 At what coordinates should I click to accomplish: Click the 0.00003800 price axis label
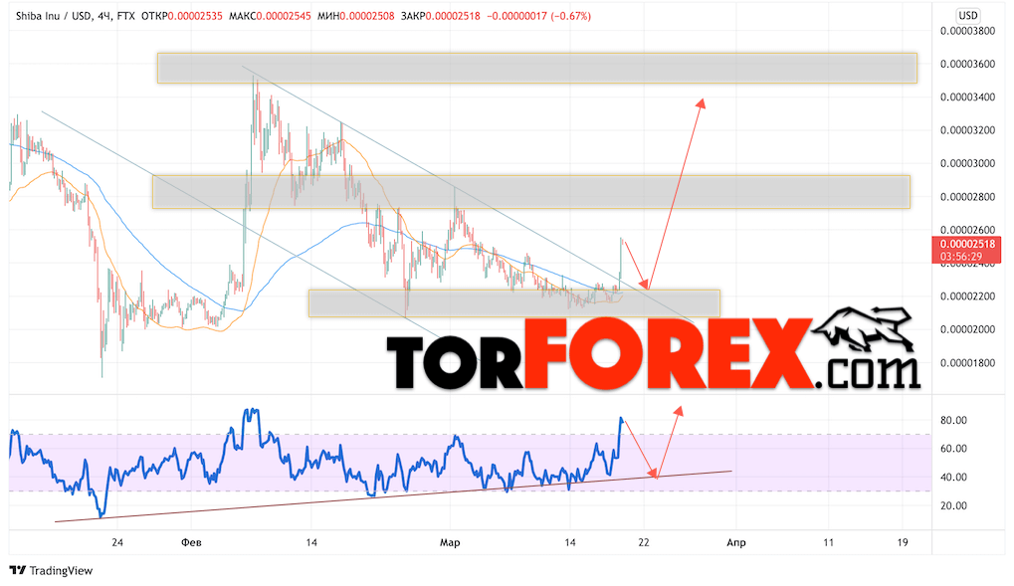pos(967,31)
